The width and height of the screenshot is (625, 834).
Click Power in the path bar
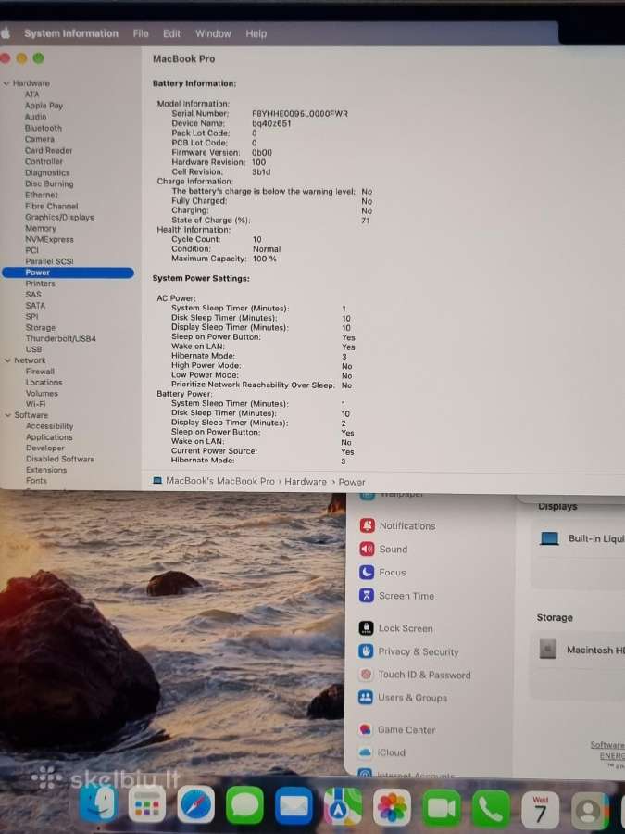click(352, 482)
